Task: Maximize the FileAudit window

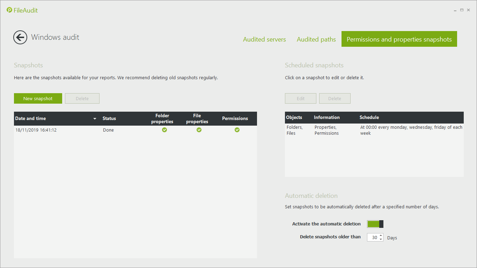Action: (462, 10)
